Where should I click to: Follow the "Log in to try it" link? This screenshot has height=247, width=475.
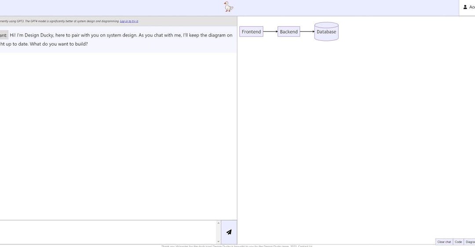coord(129,21)
